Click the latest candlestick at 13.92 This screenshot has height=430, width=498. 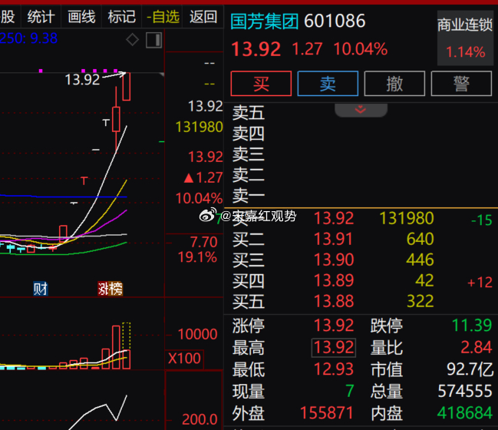click(127, 87)
